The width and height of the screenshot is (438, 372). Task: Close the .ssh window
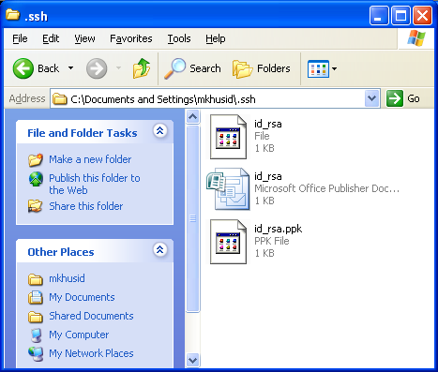pos(423,15)
